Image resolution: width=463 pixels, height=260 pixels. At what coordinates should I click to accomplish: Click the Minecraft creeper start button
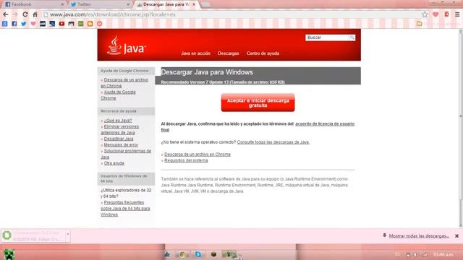pyautogui.click(x=9, y=254)
